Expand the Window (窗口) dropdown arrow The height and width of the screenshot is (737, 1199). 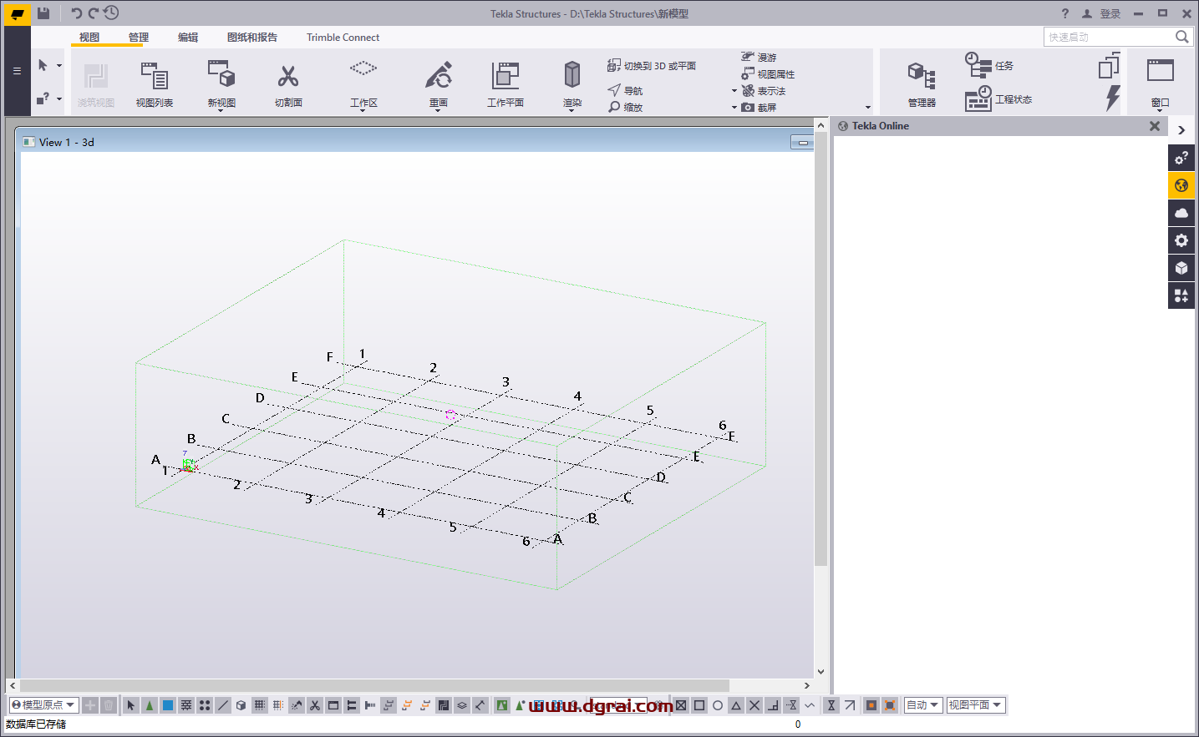1160,110
